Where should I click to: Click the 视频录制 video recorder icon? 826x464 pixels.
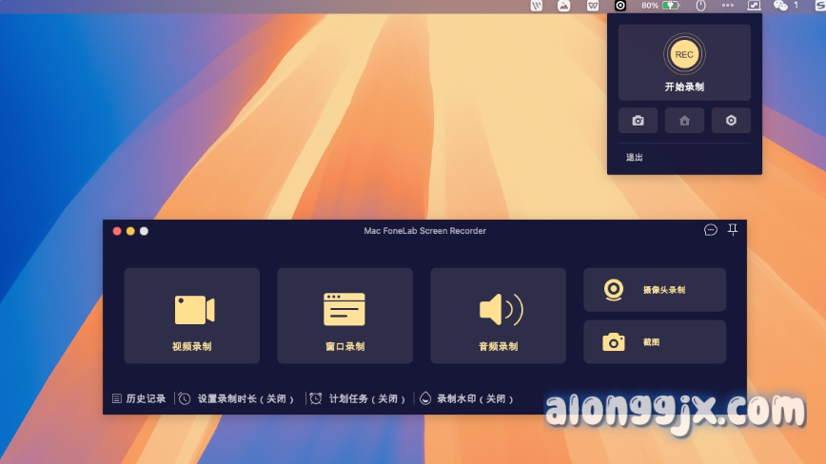pyautogui.click(x=193, y=311)
